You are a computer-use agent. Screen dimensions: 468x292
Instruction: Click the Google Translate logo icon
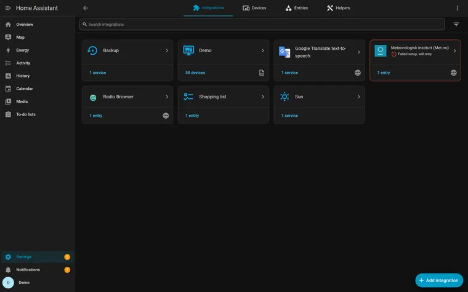click(x=284, y=52)
